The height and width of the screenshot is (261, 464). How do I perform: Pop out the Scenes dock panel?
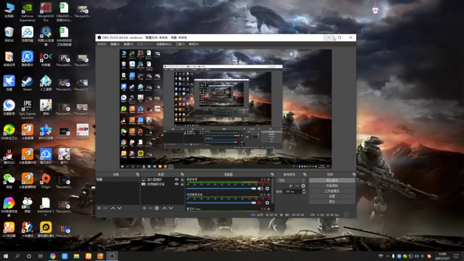(137, 175)
